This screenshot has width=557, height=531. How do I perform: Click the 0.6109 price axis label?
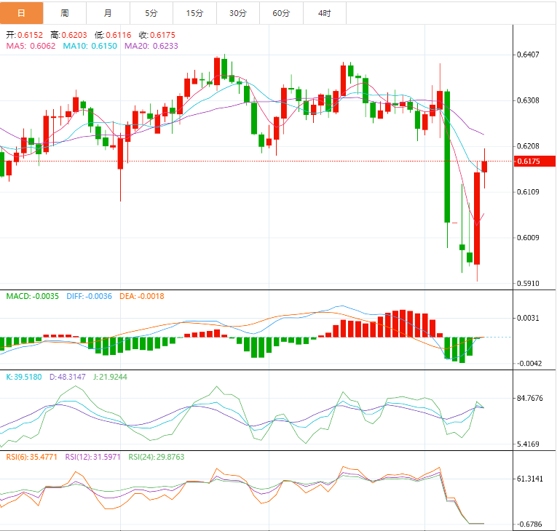[x=528, y=192]
